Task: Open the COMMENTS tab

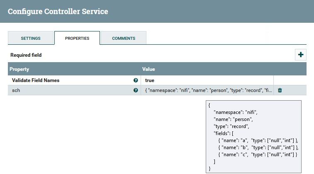Action: [124, 39]
